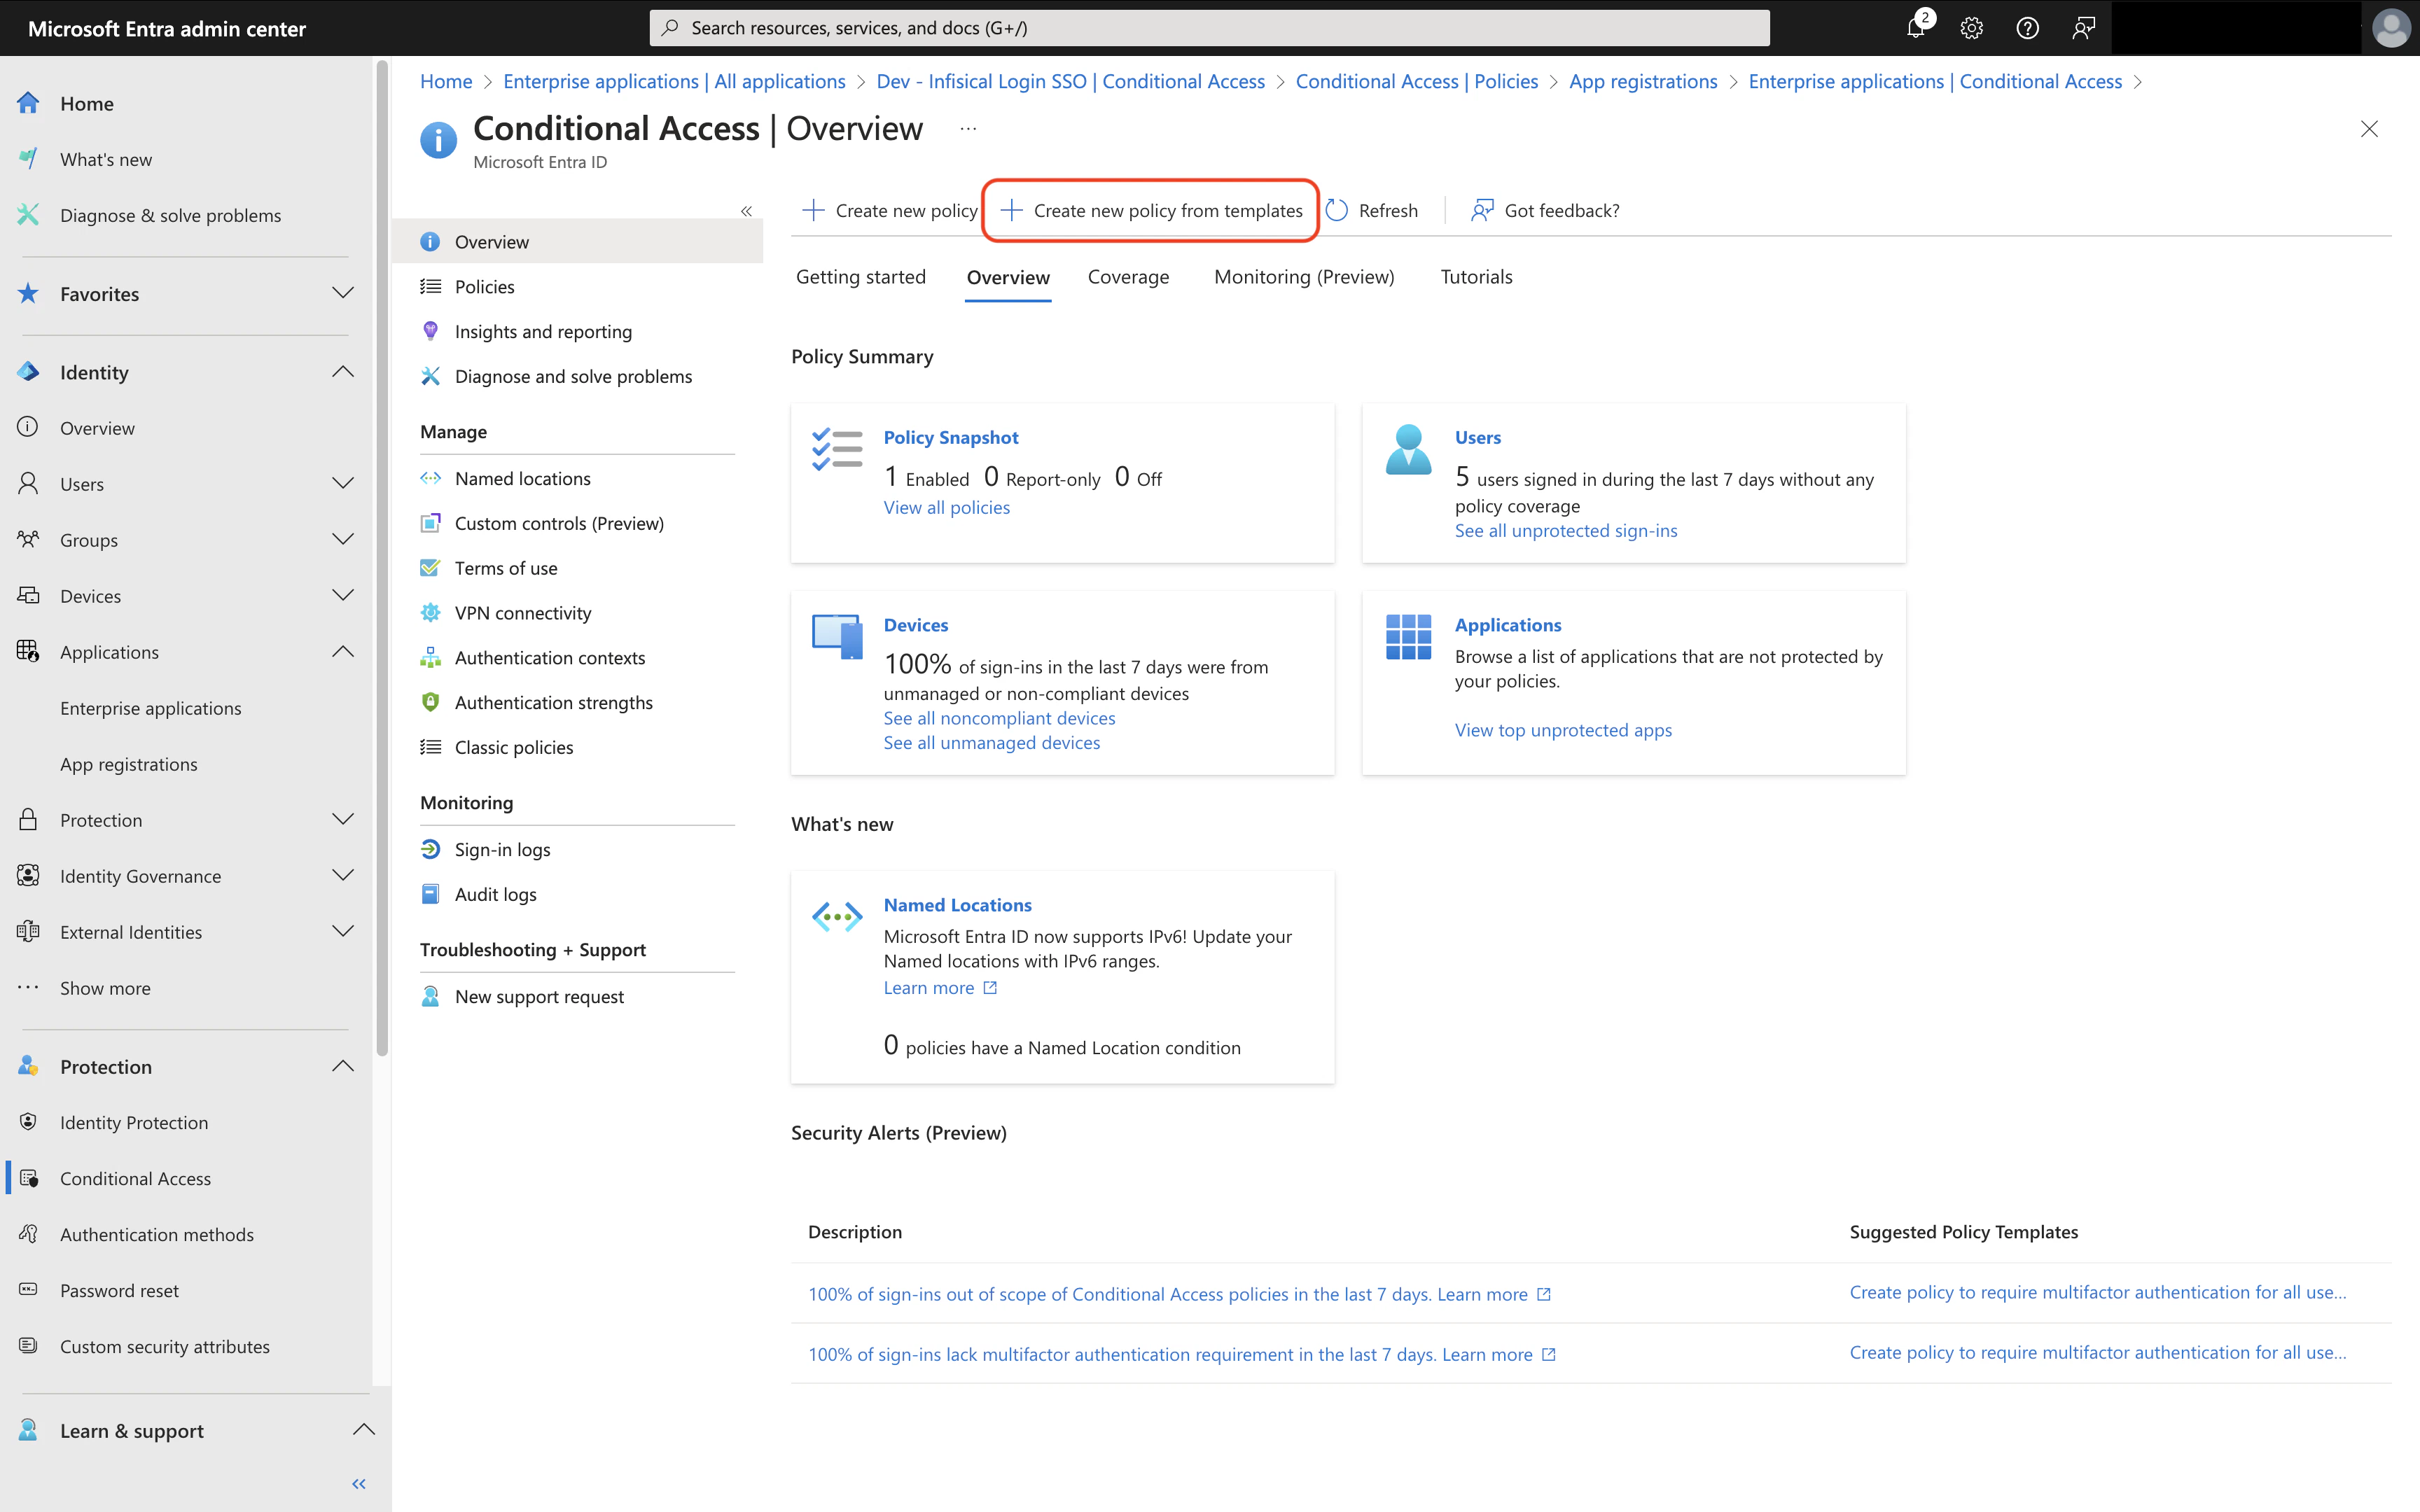Open See all unmanaged devices link
This screenshot has height=1512, width=2420.
click(992, 743)
